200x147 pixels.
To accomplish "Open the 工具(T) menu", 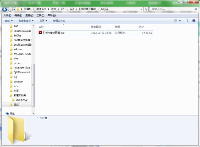I will pos(41,15).
